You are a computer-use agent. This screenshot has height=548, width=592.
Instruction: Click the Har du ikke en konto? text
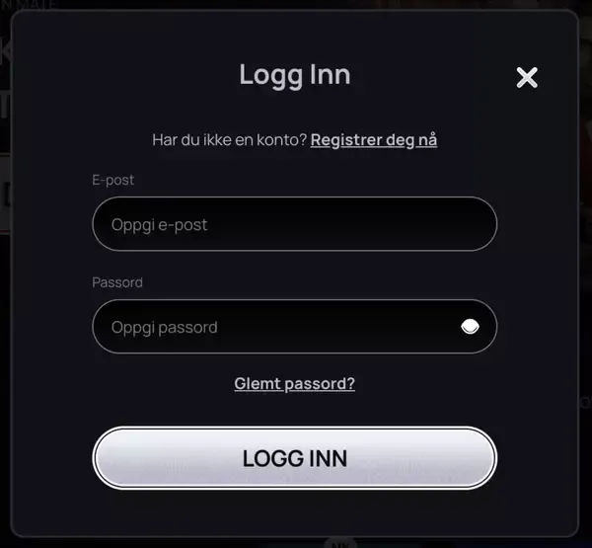point(230,140)
